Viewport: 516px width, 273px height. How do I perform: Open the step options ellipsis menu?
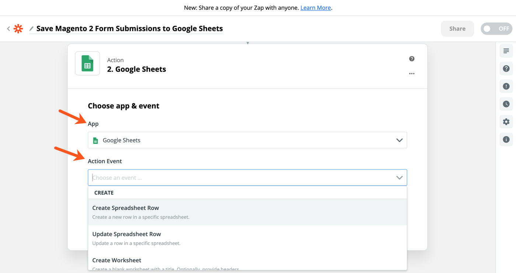[x=412, y=73]
